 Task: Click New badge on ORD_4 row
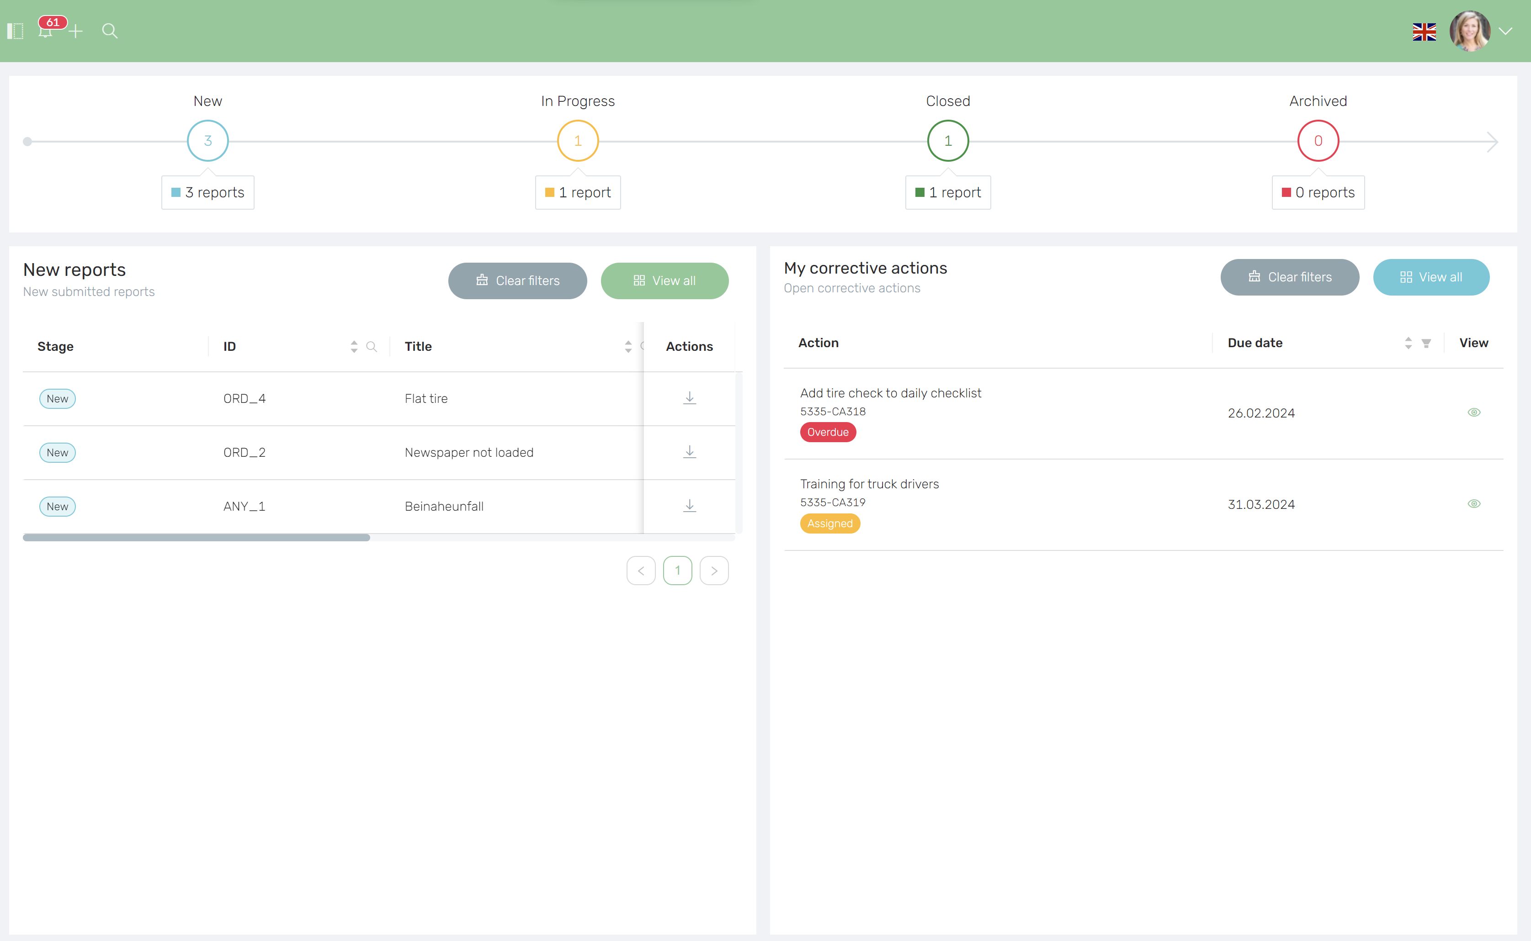tap(57, 399)
